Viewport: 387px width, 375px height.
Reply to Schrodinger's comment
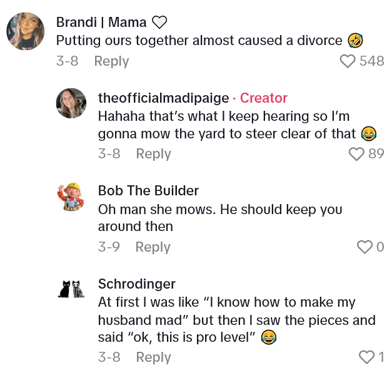click(153, 357)
